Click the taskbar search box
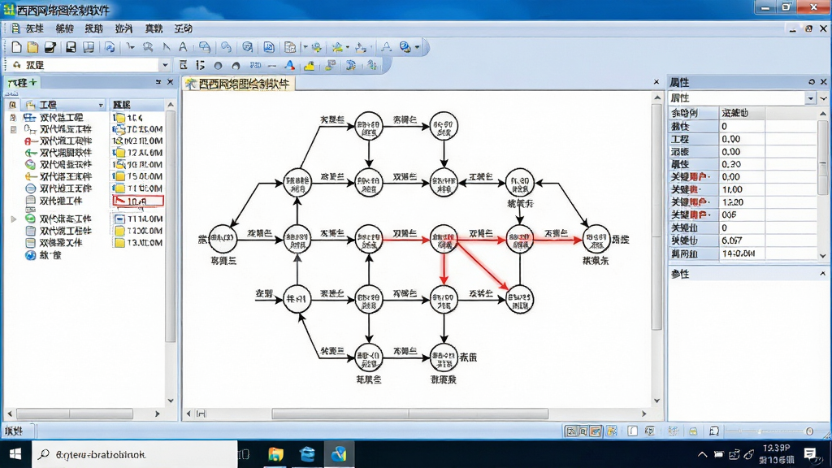The image size is (832, 468). click(x=135, y=454)
